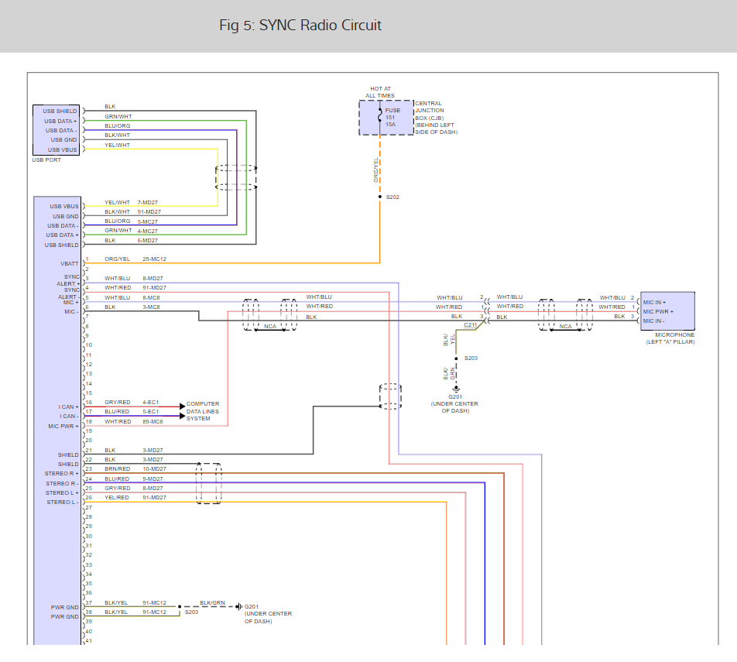Click the Fig 5: SYNC Radio Circuit title

click(300, 26)
